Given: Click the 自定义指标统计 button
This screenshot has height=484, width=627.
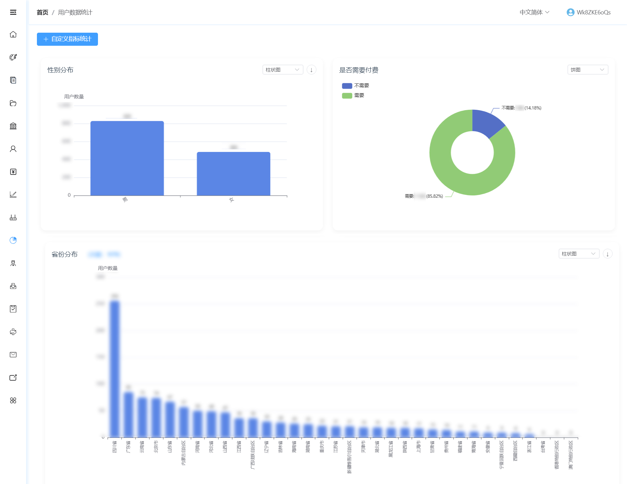Looking at the screenshot, I should (67, 39).
